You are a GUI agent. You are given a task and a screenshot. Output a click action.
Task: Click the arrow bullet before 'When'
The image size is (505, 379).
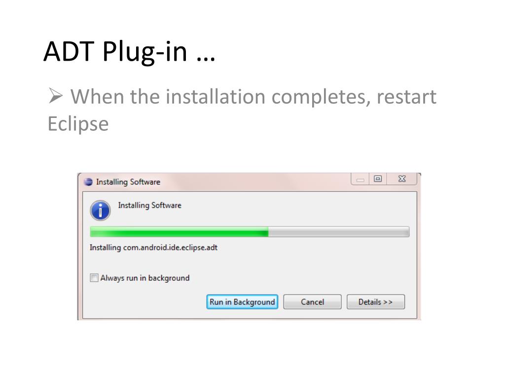(x=56, y=96)
